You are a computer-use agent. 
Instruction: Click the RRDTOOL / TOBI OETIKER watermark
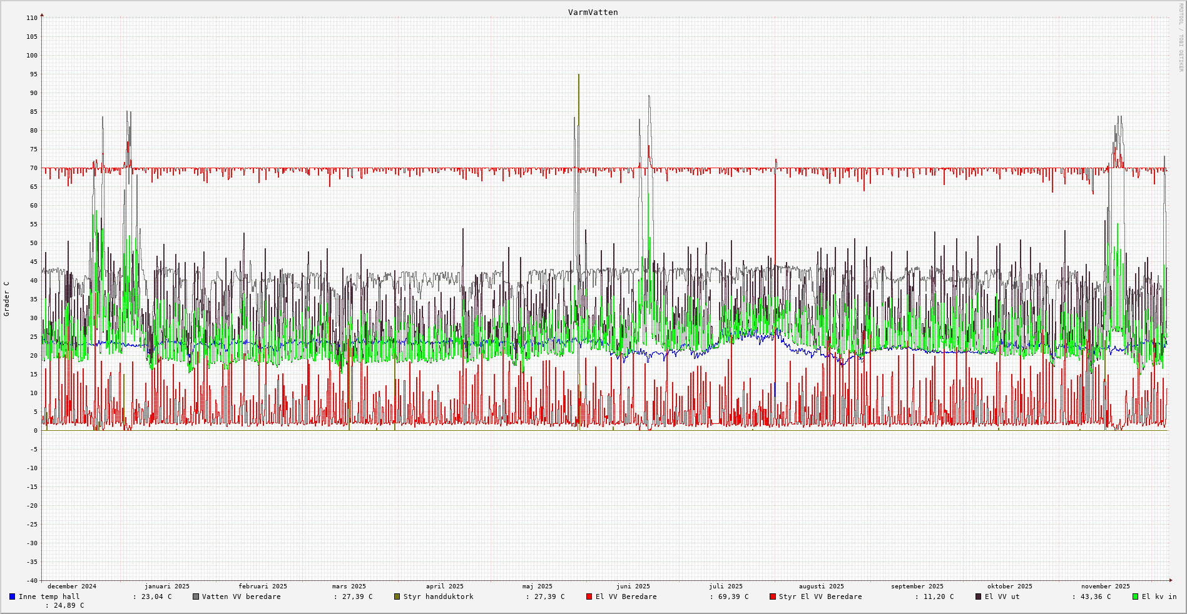pyautogui.click(x=1181, y=38)
